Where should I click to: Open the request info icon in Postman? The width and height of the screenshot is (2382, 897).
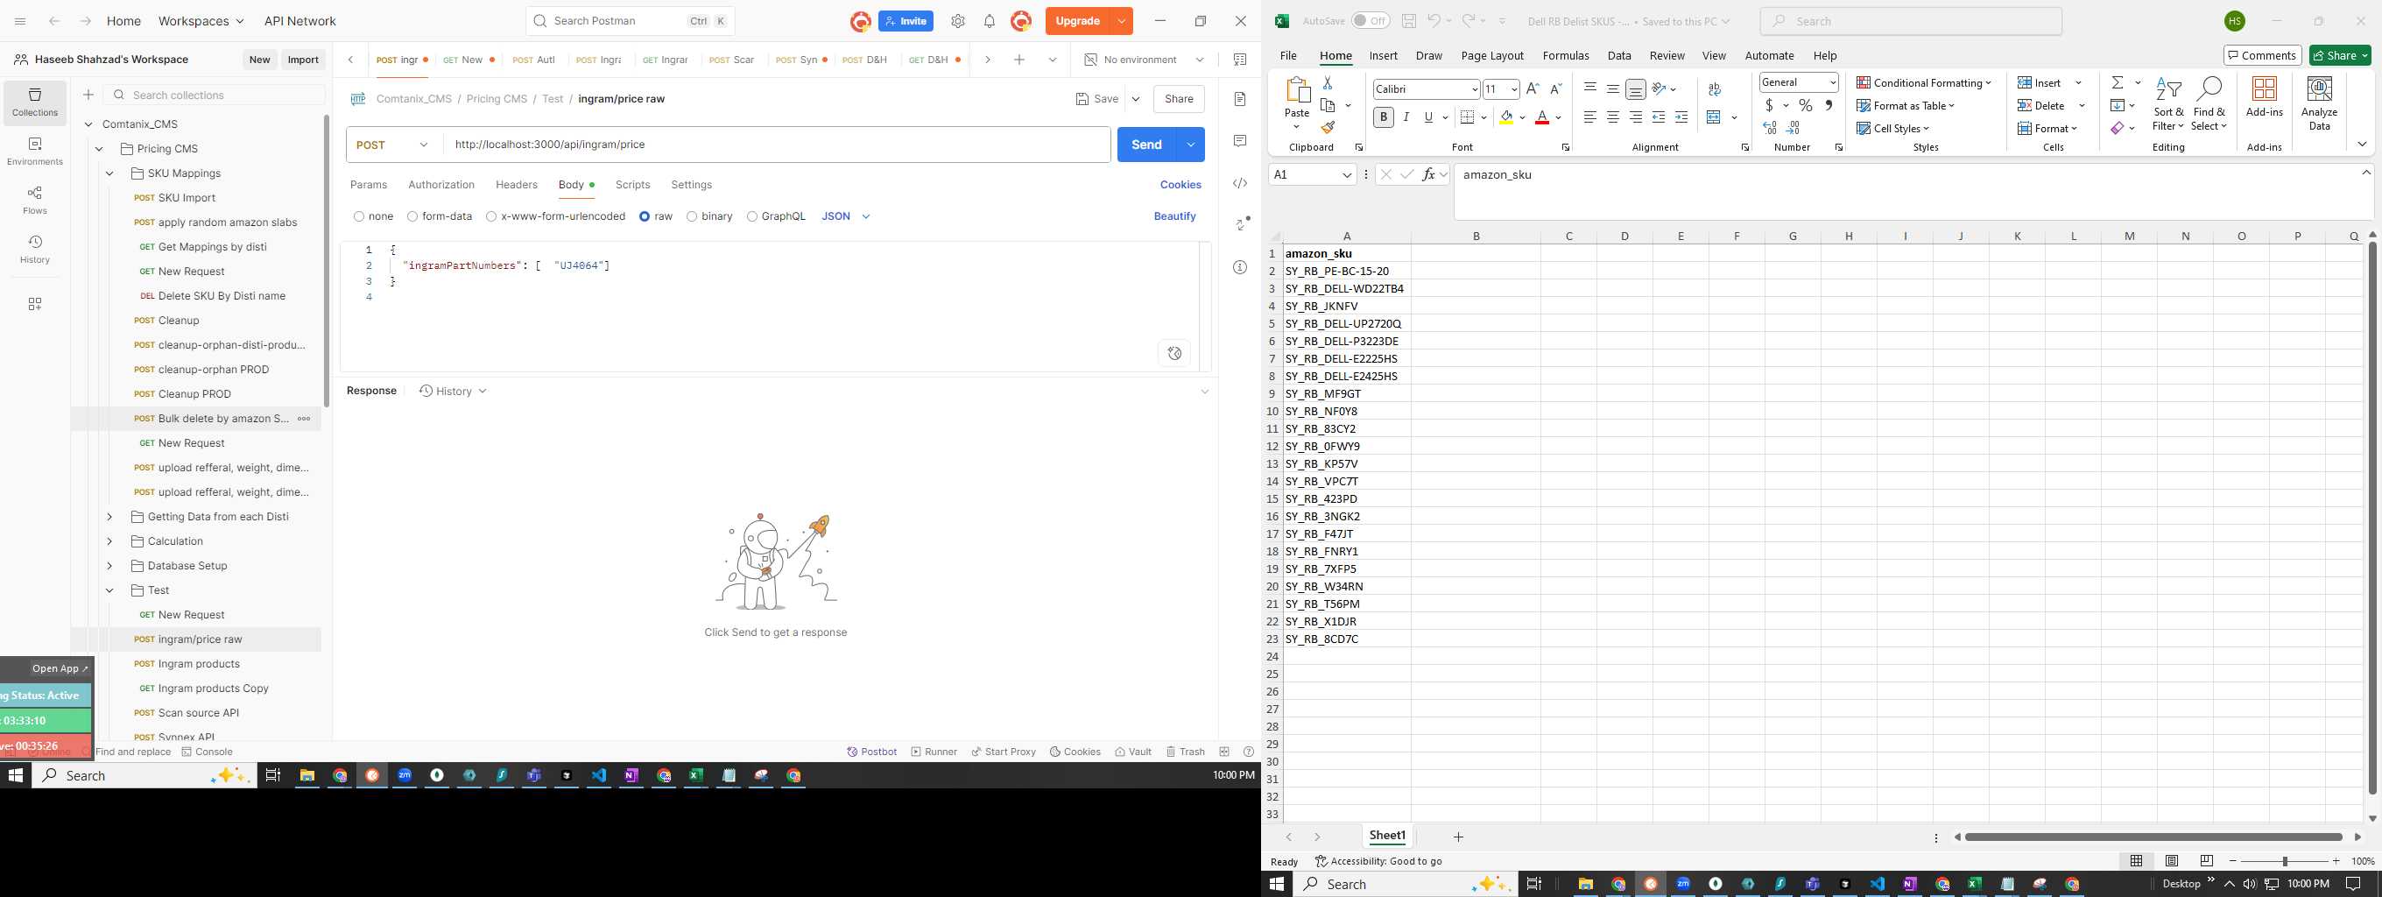click(1241, 267)
